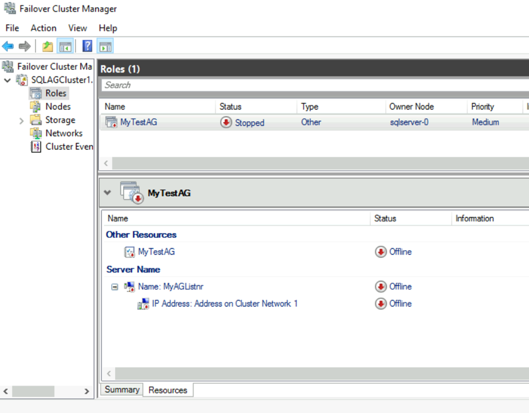Click the back navigation arrow
Viewport: 529px width, 413px height.
[x=7, y=46]
